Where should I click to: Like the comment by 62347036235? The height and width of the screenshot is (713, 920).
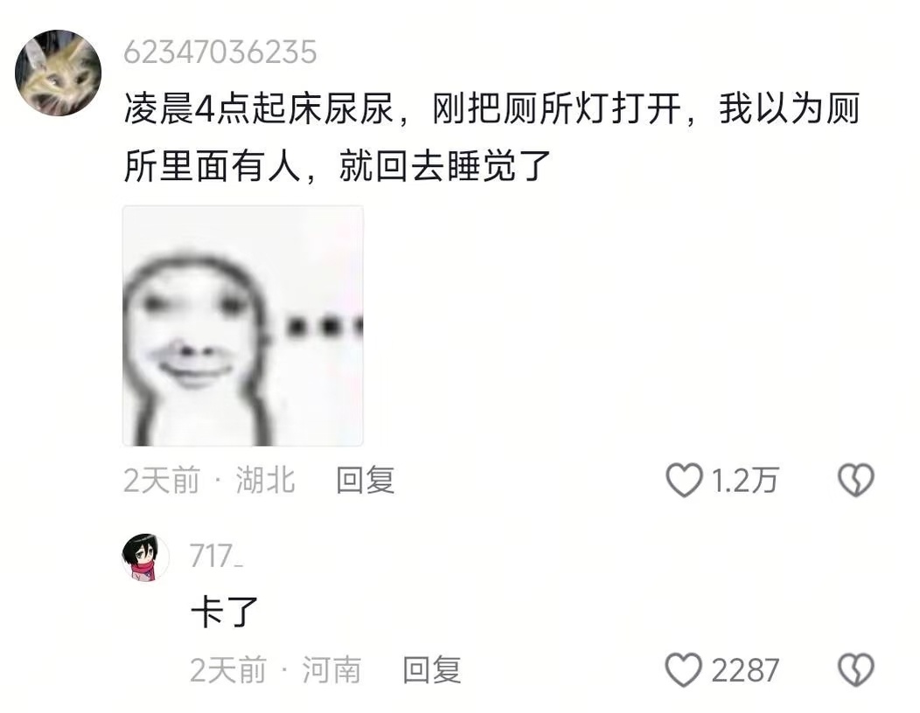click(684, 481)
